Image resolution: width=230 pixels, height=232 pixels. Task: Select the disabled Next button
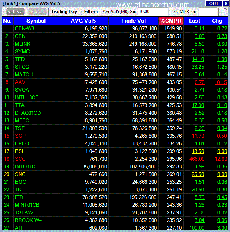pos(38,12)
